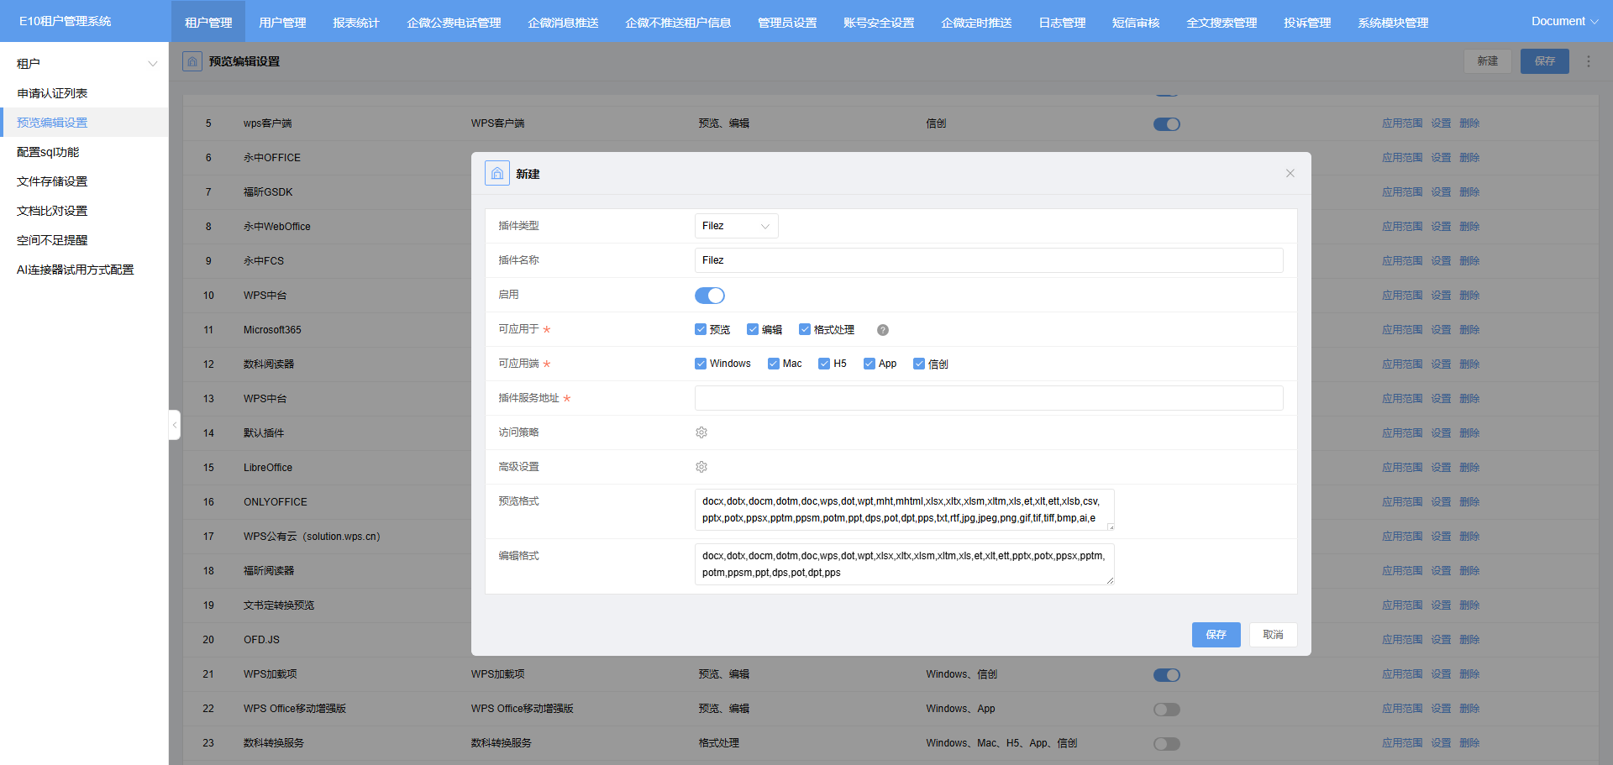Screen dimensions: 1613x765
Task: Open the 日志管理 tab
Action: click(1062, 23)
